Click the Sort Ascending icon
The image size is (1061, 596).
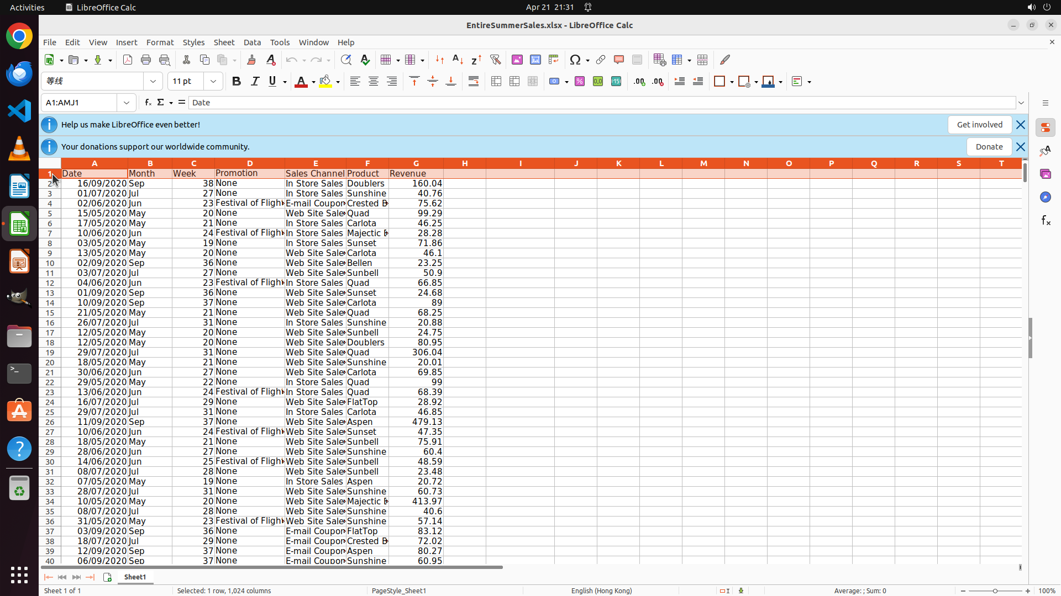coord(458,60)
